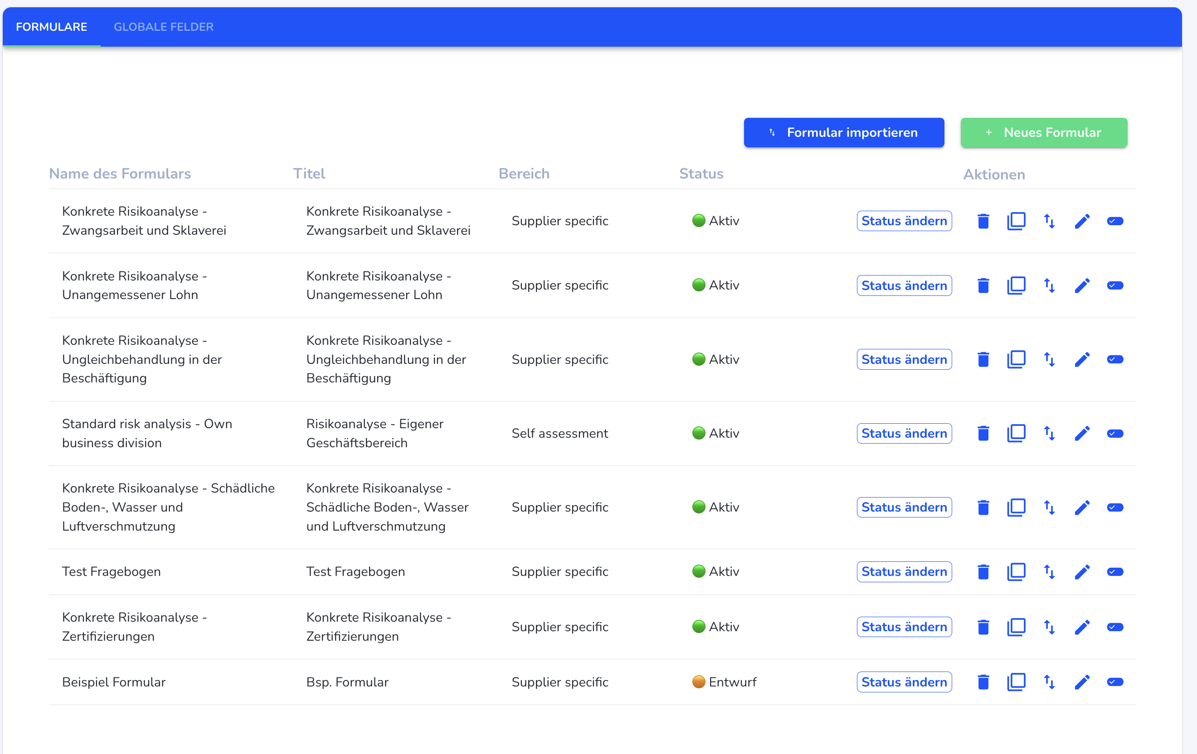Remove the Standard risk analysis form via trash

click(983, 433)
